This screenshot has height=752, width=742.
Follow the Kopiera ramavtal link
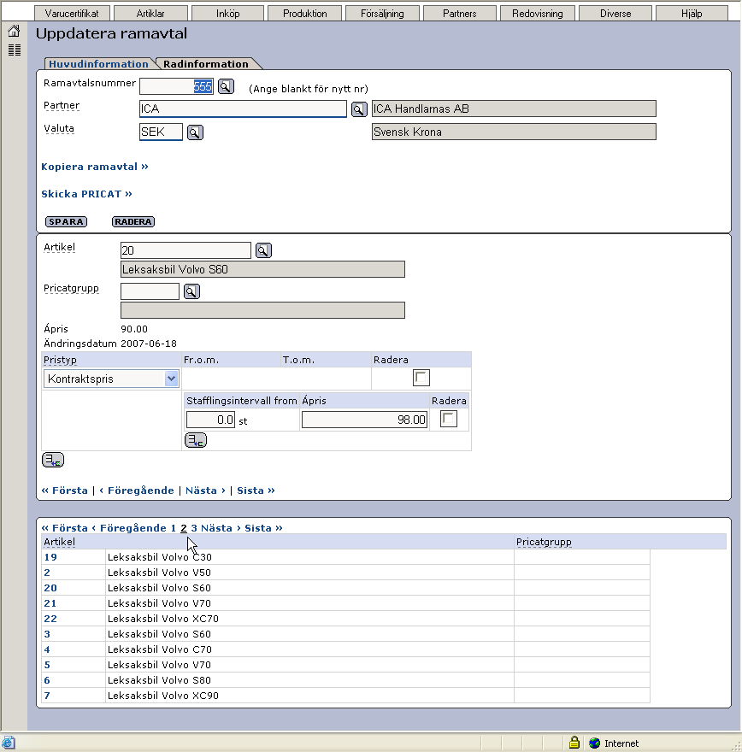[95, 167]
